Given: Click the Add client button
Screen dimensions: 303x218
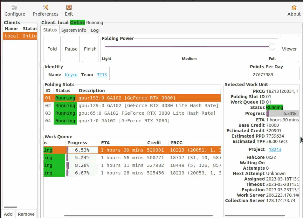Looking at the screenshot, I should (8, 214).
